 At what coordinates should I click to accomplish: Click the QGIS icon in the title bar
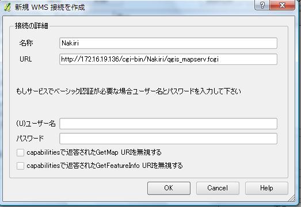7,7
